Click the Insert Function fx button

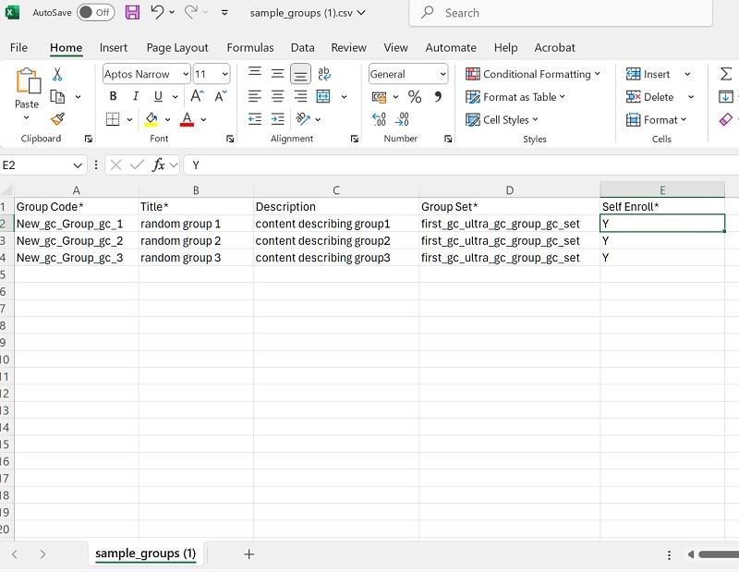point(160,164)
